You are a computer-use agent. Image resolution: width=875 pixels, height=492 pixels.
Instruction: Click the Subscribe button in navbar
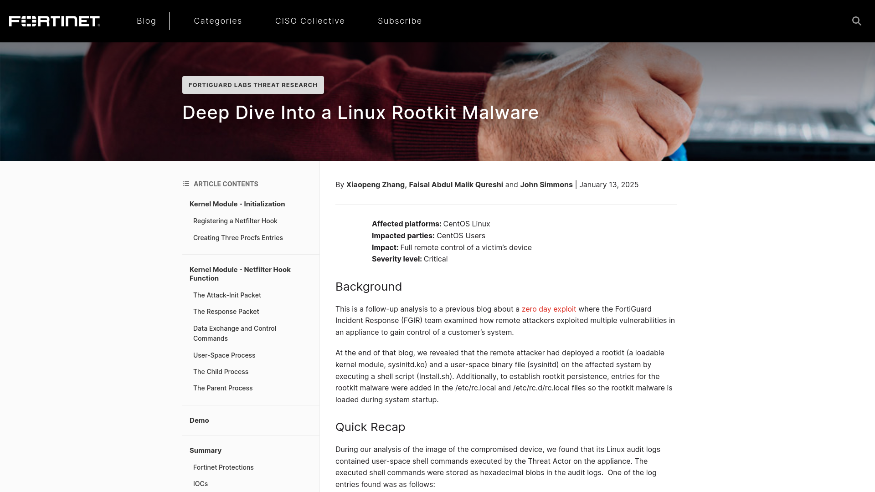400,21
